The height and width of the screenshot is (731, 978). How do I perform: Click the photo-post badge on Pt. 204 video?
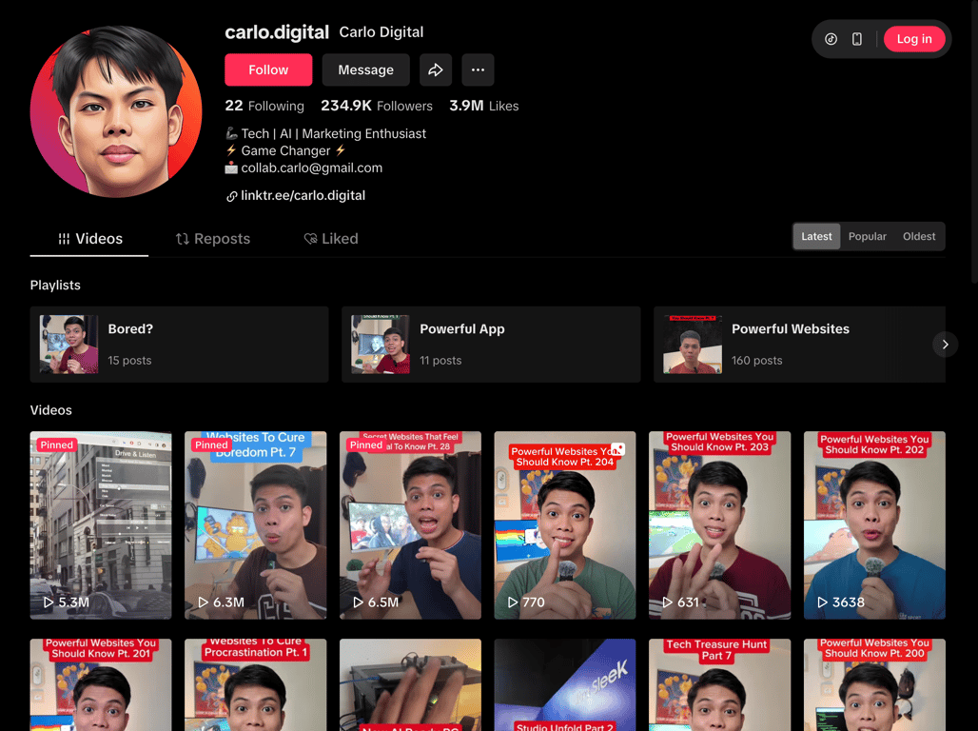coord(617,449)
